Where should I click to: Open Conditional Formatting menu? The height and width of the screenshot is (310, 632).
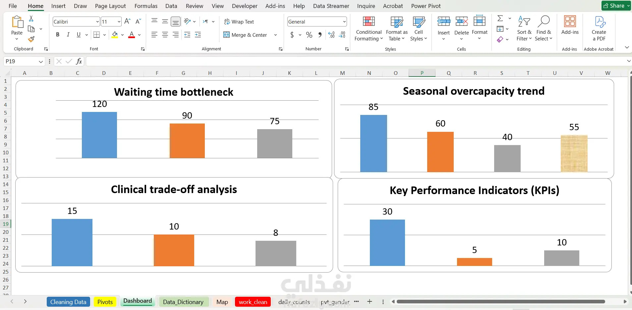[369, 29]
